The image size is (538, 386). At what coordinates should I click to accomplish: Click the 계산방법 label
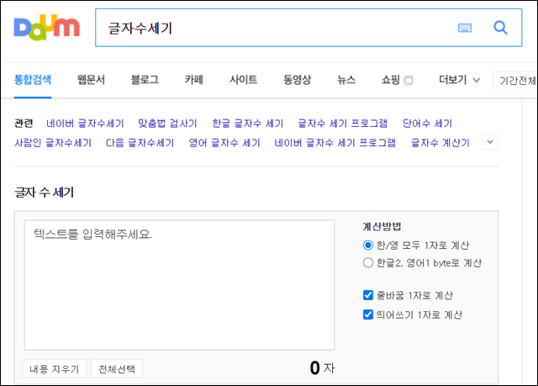382,226
